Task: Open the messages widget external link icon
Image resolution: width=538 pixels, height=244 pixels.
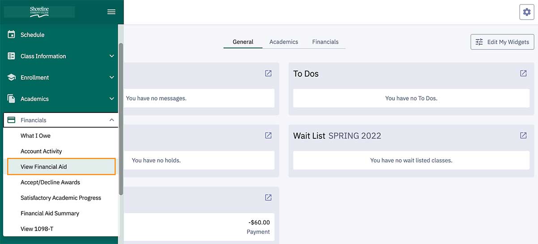Action: [268, 73]
